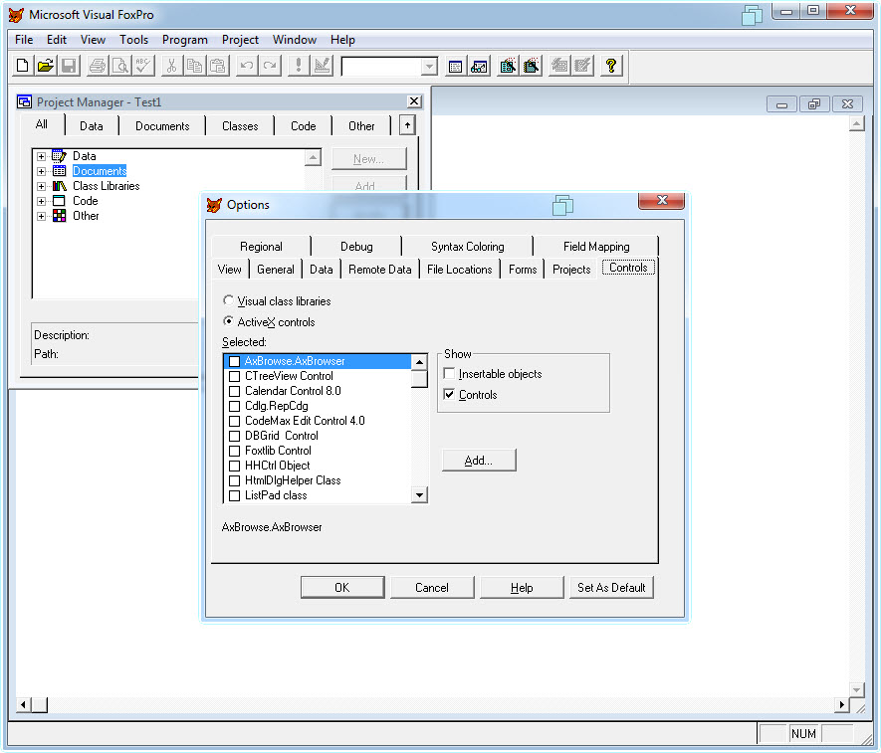Check the Calendar Control 8.0 checkbox
Viewport: 881px width, 753px height.
point(235,391)
